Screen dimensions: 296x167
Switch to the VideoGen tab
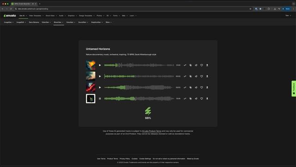point(46,22)
